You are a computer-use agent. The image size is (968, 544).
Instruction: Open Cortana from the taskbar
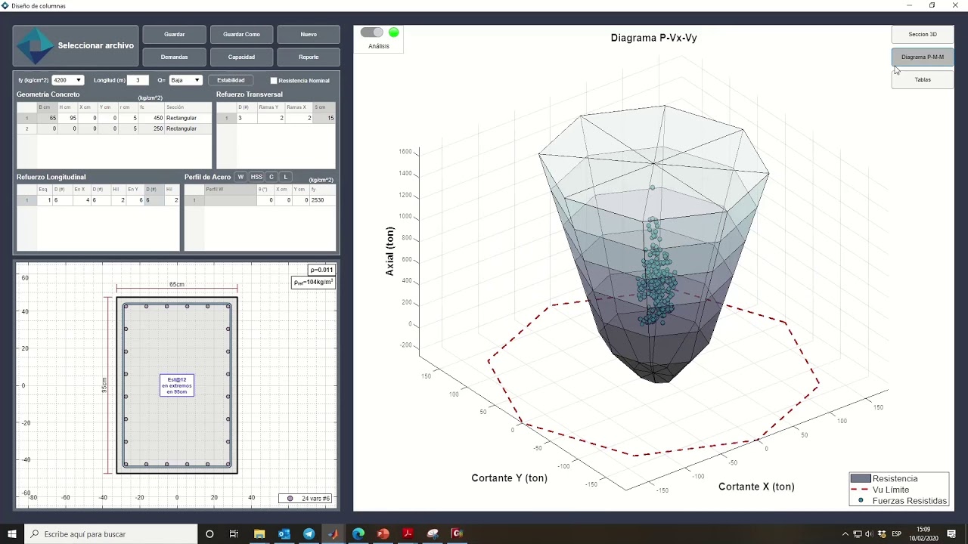[x=210, y=534]
